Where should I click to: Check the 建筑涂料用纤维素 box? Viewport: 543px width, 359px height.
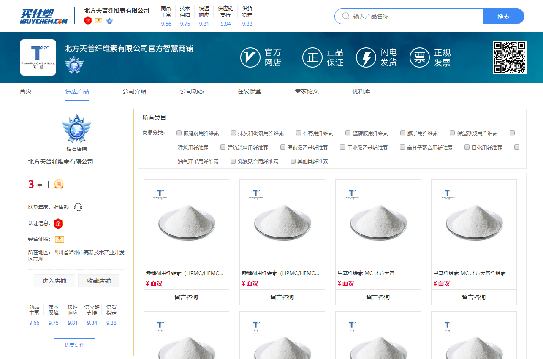223,147
